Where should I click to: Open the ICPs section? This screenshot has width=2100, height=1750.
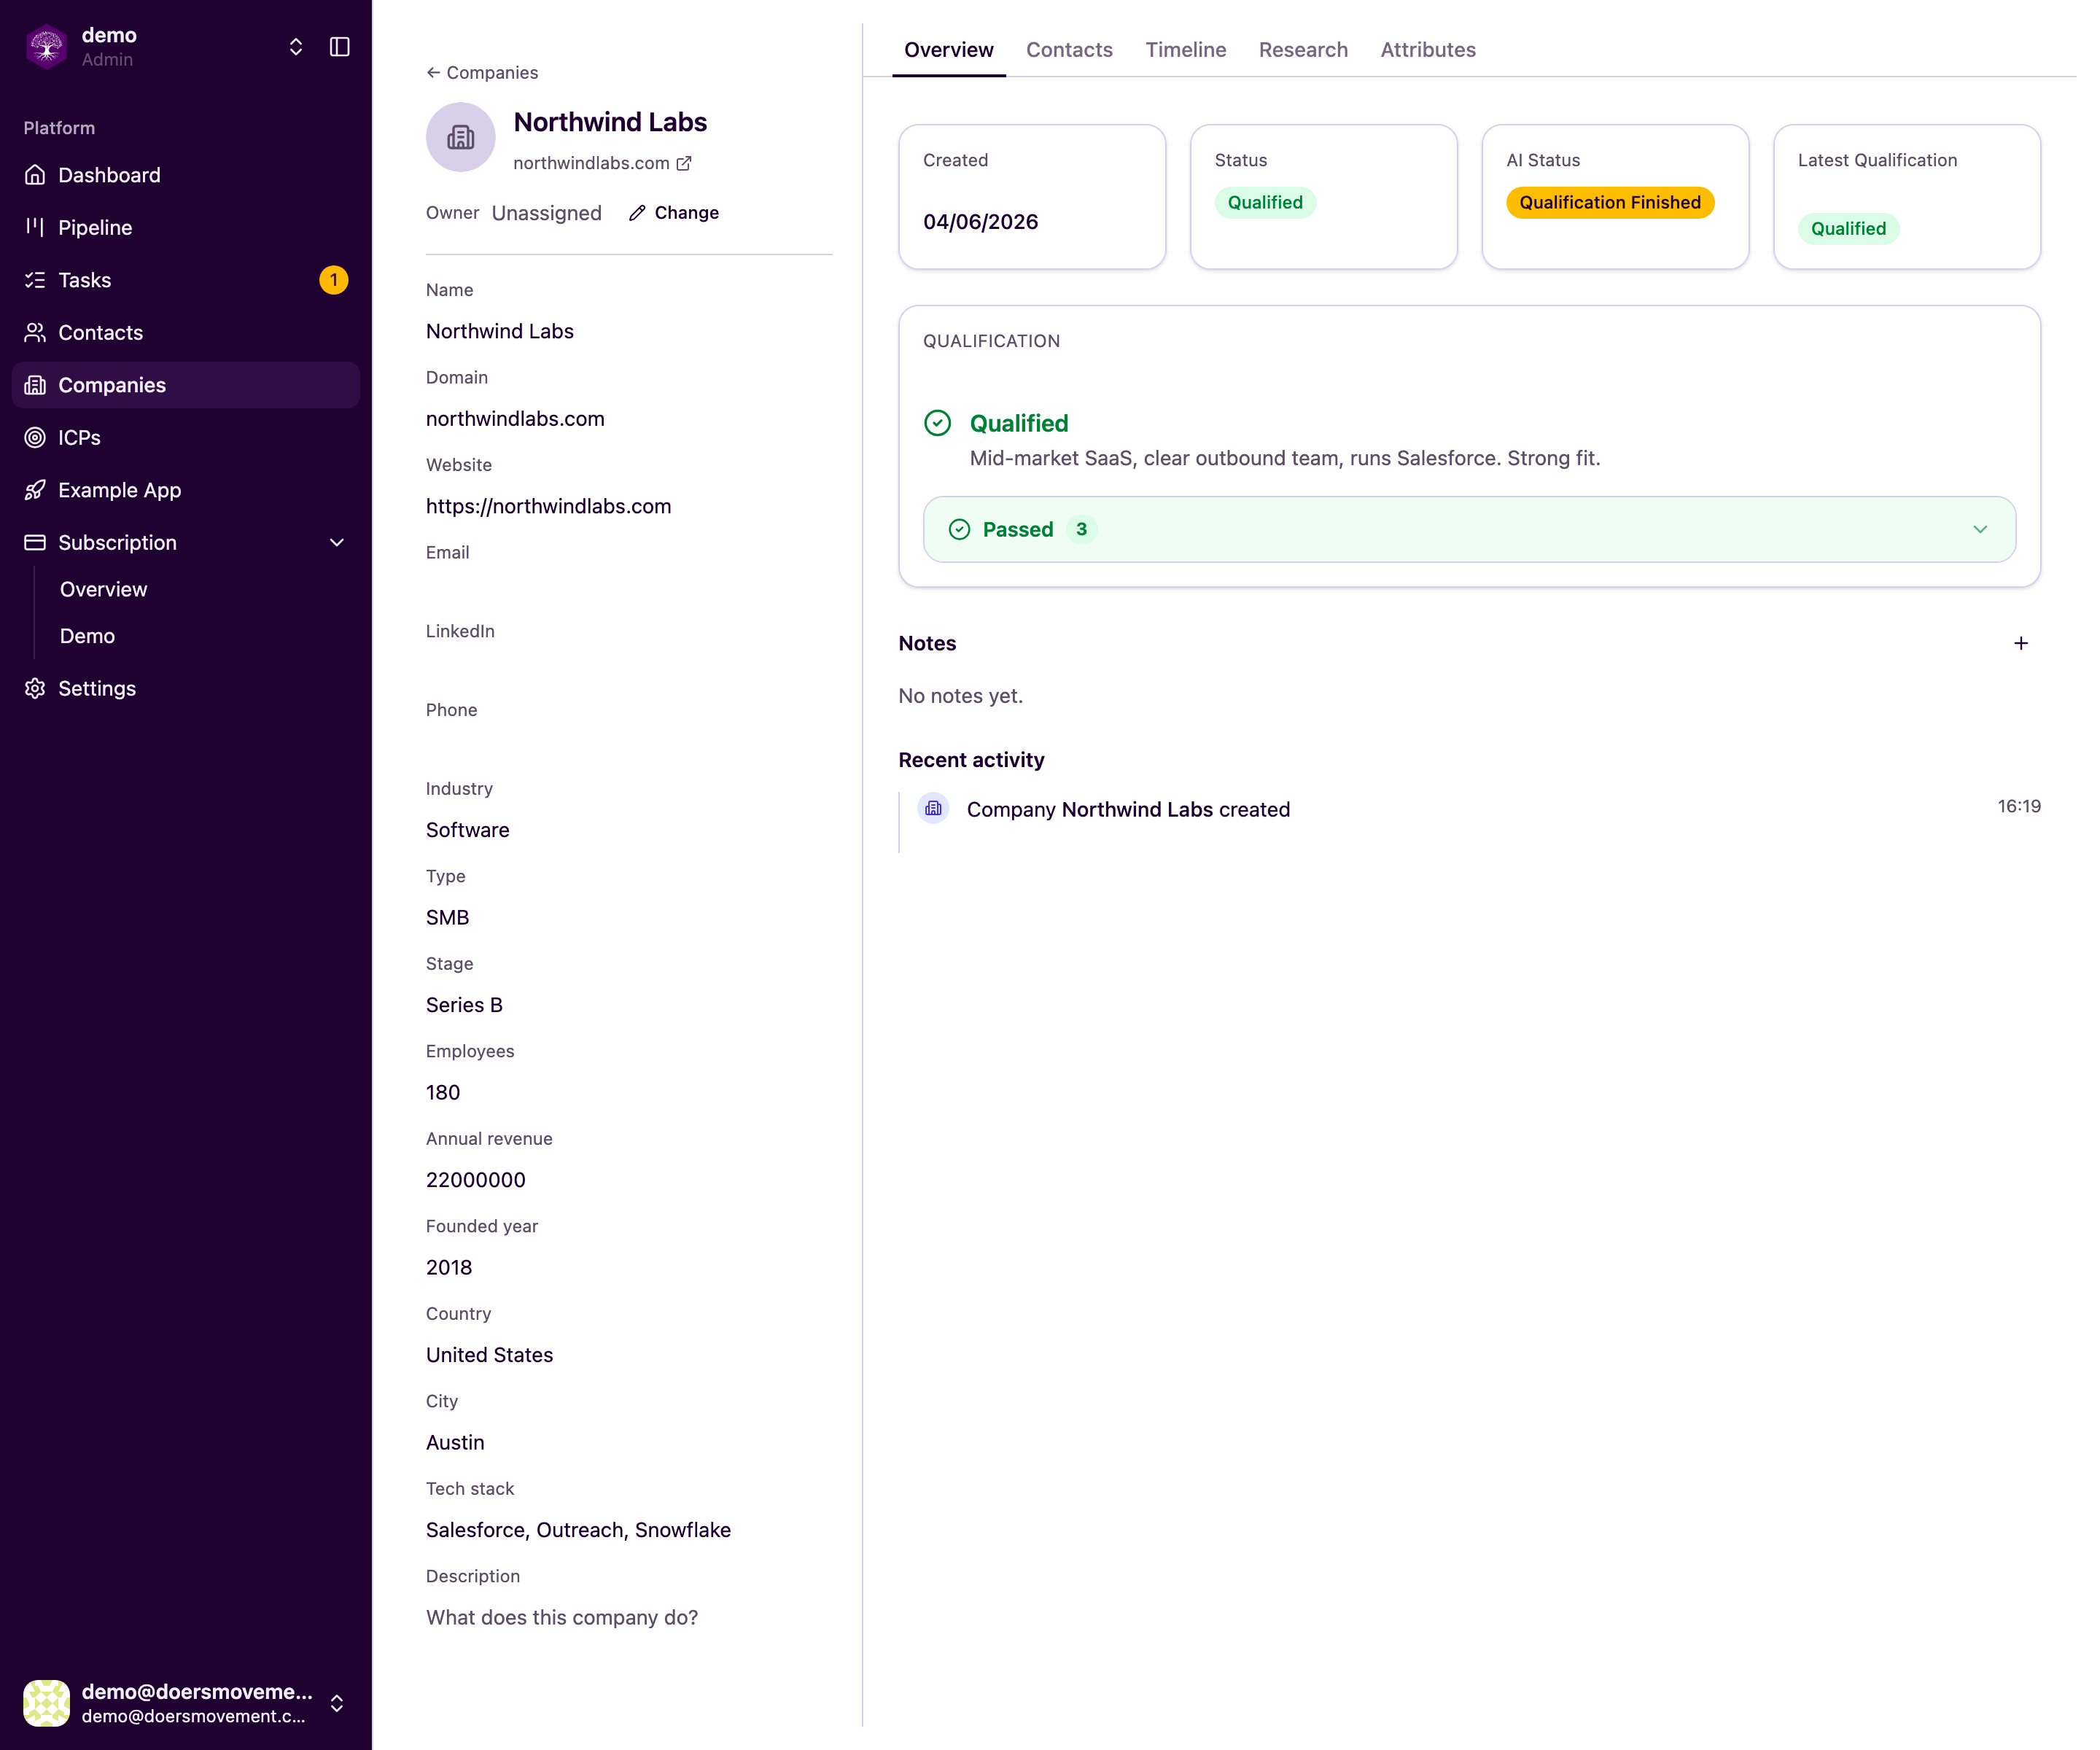coord(186,438)
